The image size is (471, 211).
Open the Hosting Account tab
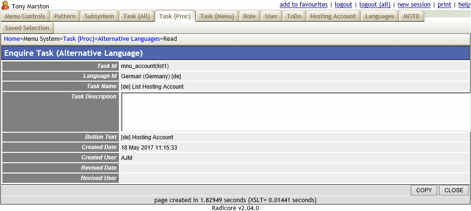point(333,16)
